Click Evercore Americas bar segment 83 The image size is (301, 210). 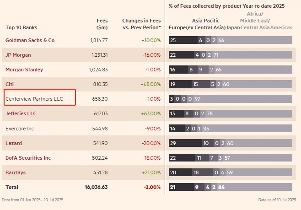pyautogui.click(x=247, y=128)
